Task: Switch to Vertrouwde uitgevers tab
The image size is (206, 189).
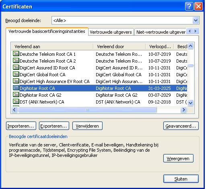Action: point(111,32)
